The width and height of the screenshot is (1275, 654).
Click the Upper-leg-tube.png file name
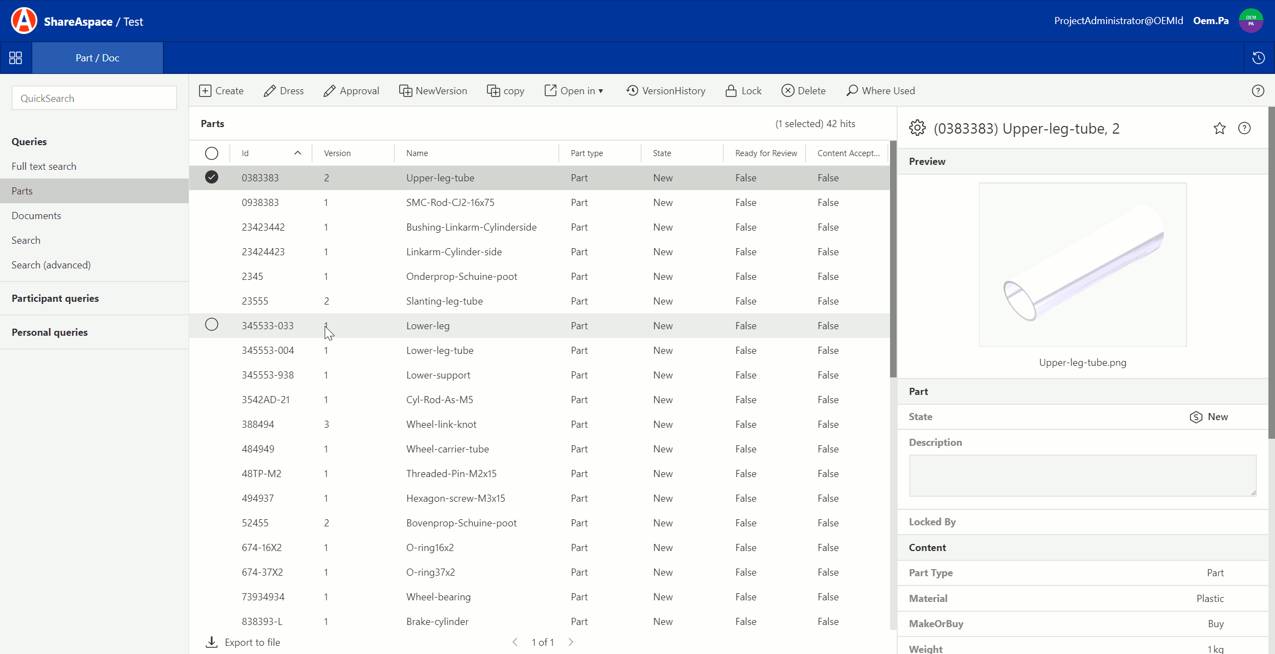coord(1083,362)
